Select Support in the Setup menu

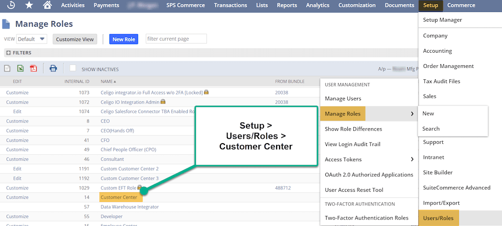click(433, 142)
